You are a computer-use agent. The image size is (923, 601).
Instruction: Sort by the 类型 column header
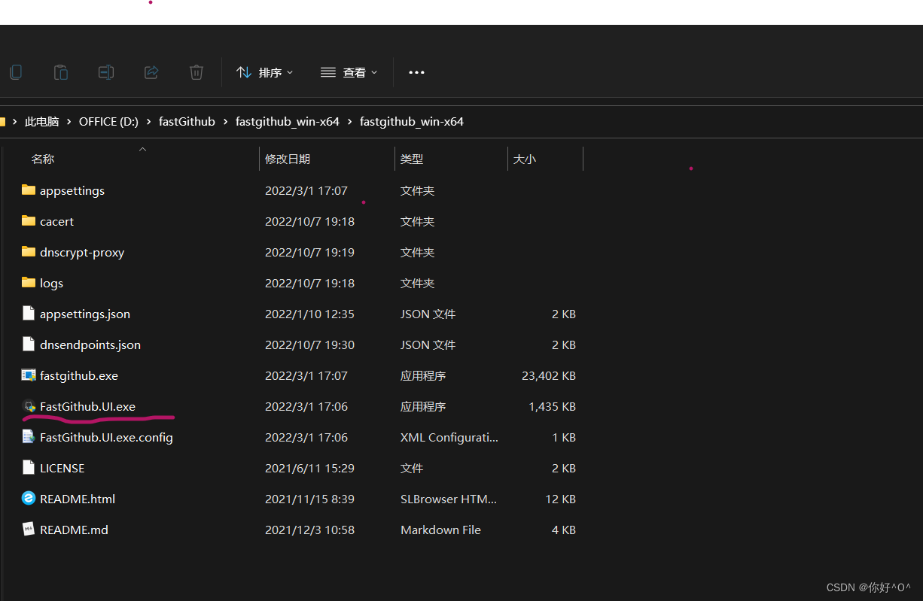pos(412,159)
